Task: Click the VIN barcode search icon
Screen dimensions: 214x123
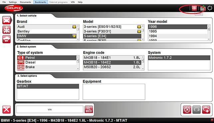Action: tap(89, 109)
